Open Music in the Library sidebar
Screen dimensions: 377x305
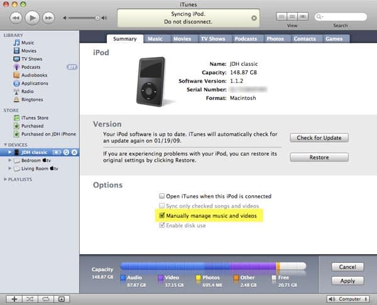coord(28,43)
